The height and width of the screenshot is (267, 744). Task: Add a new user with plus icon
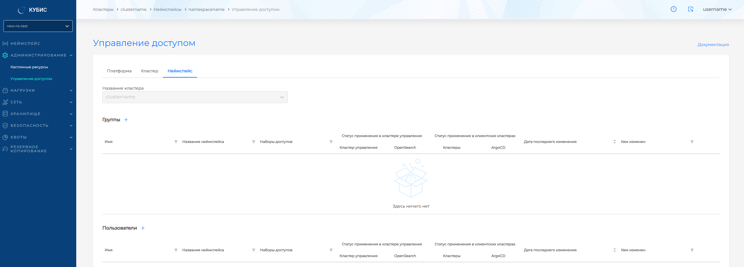tap(143, 228)
